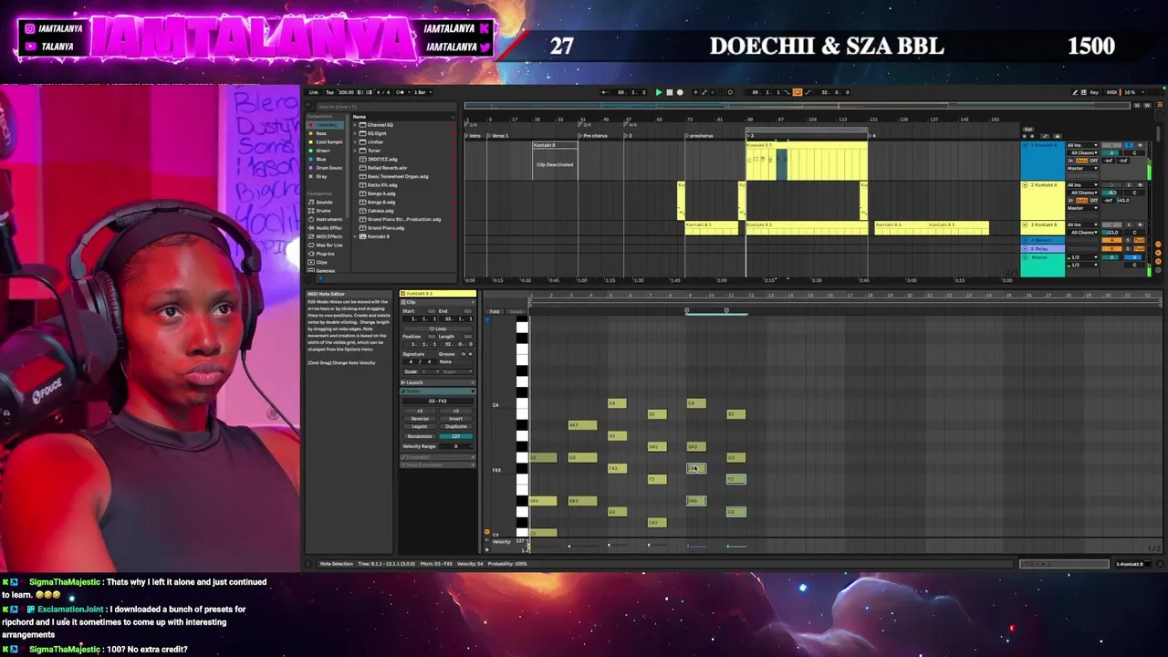Jump to previous locator arrow

point(1024,136)
